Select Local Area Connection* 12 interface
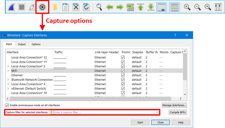This screenshot has width=225, height=128. pyautogui.click(x=94, y=57)
